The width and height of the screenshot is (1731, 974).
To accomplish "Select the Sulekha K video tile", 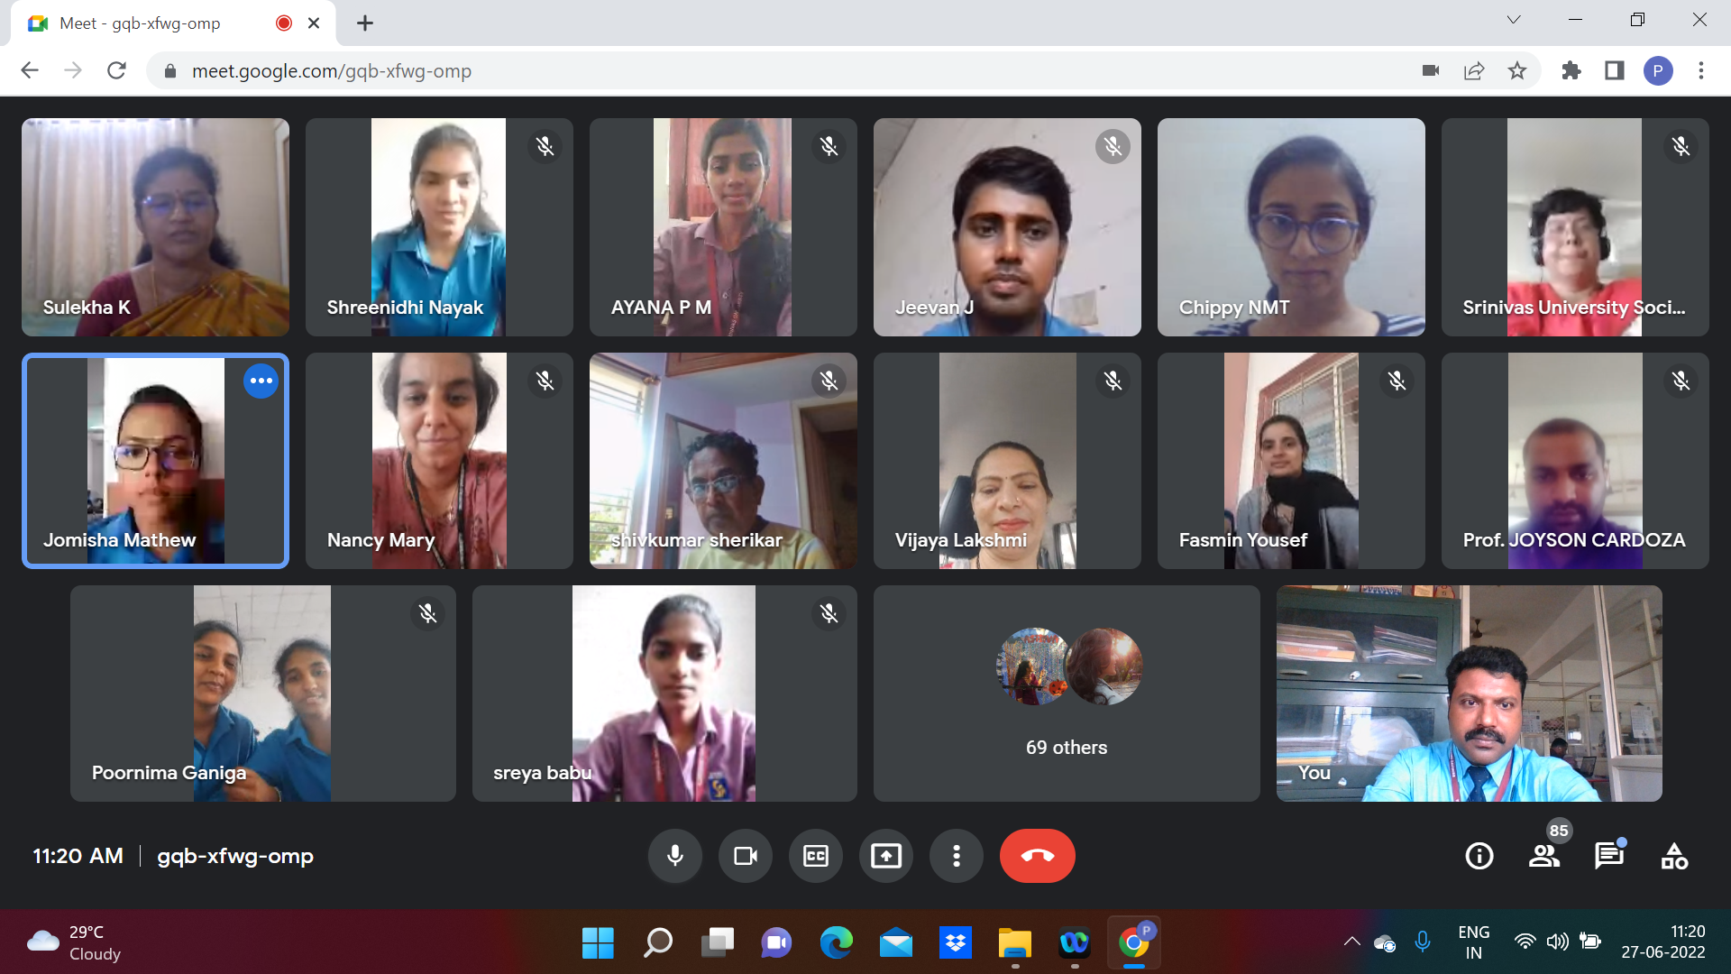I will tap(155, 227).
